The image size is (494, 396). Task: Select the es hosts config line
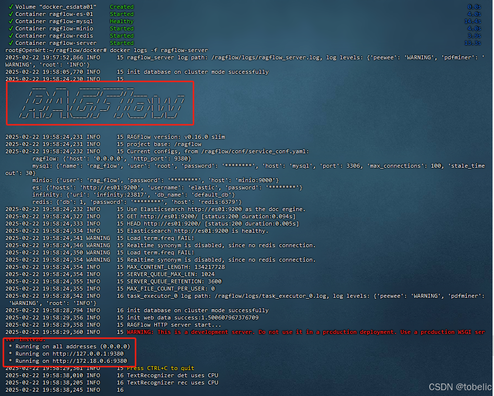[167, 187]
